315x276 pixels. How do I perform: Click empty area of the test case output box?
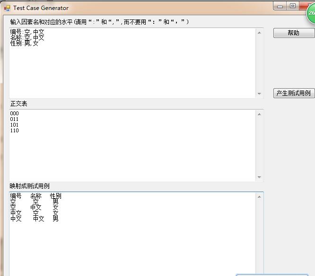(132, 247)
